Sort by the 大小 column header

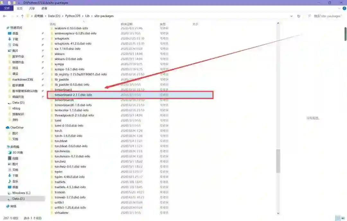coord(195,24)
